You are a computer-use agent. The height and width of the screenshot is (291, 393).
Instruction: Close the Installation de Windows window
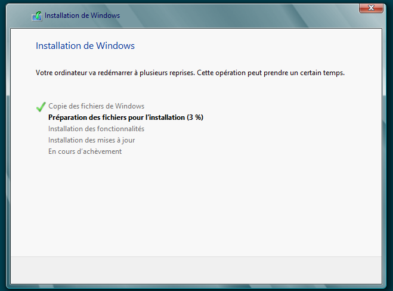tap(371, 8)
